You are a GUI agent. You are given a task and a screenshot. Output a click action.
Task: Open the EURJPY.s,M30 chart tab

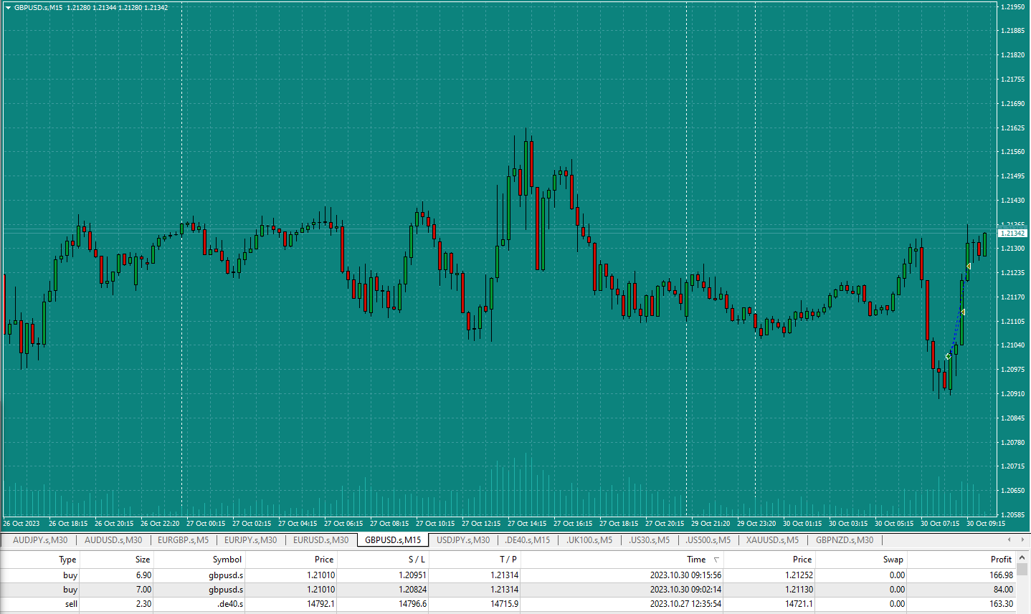[250, 540]
